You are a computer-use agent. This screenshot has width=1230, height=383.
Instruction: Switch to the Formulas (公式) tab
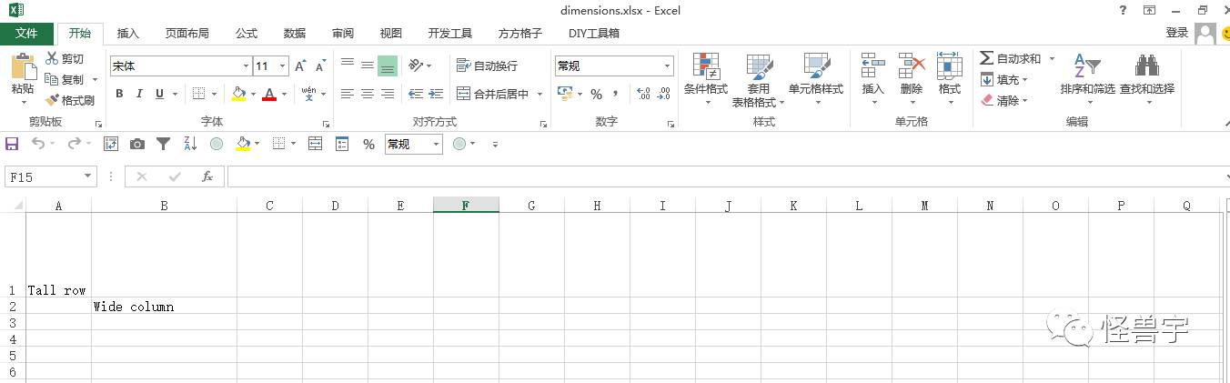tap(247, 34)
